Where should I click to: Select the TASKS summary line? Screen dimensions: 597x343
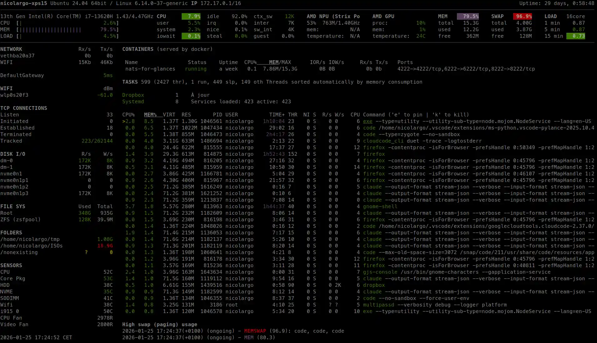(130, 82)
